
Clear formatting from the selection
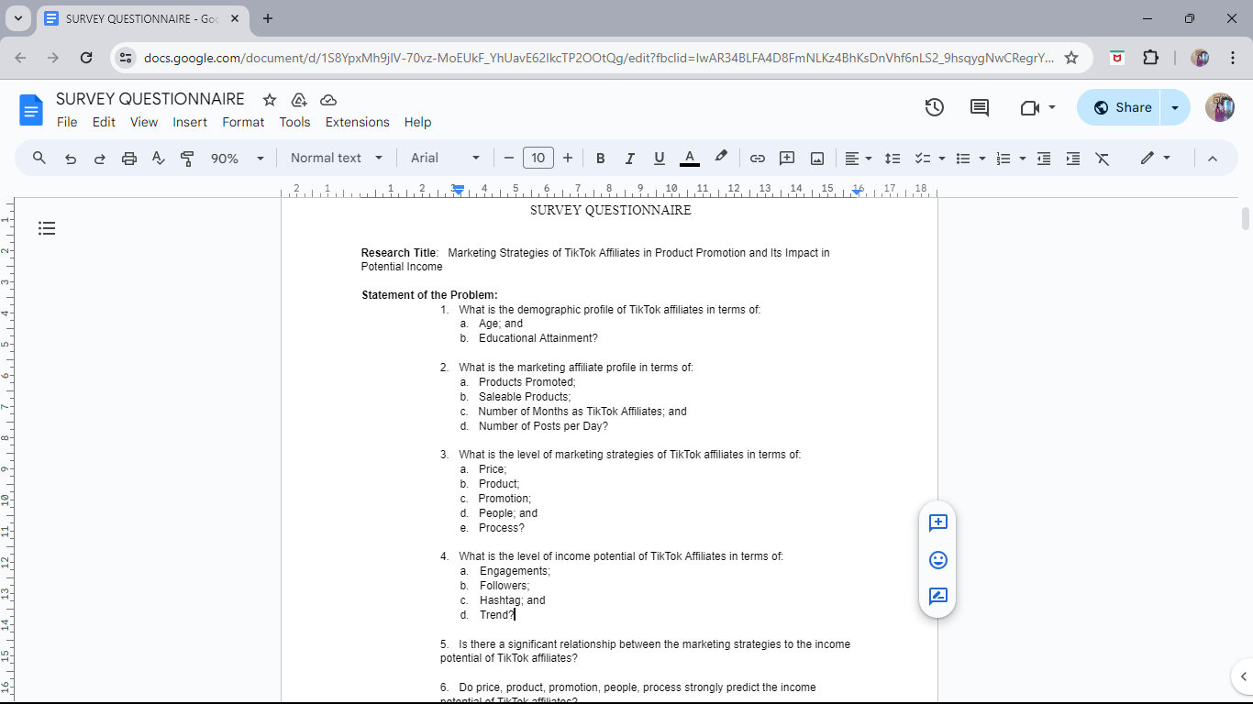point(1103,159)
